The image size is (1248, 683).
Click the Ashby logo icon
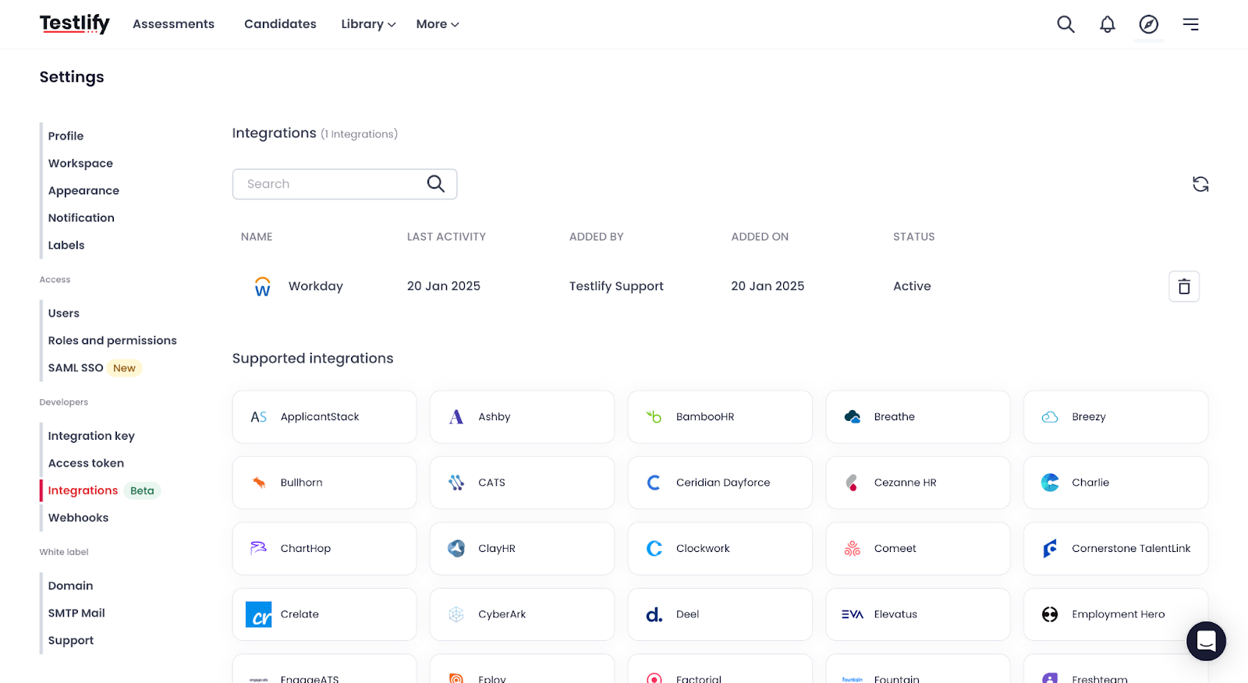(x=456, y=417)
